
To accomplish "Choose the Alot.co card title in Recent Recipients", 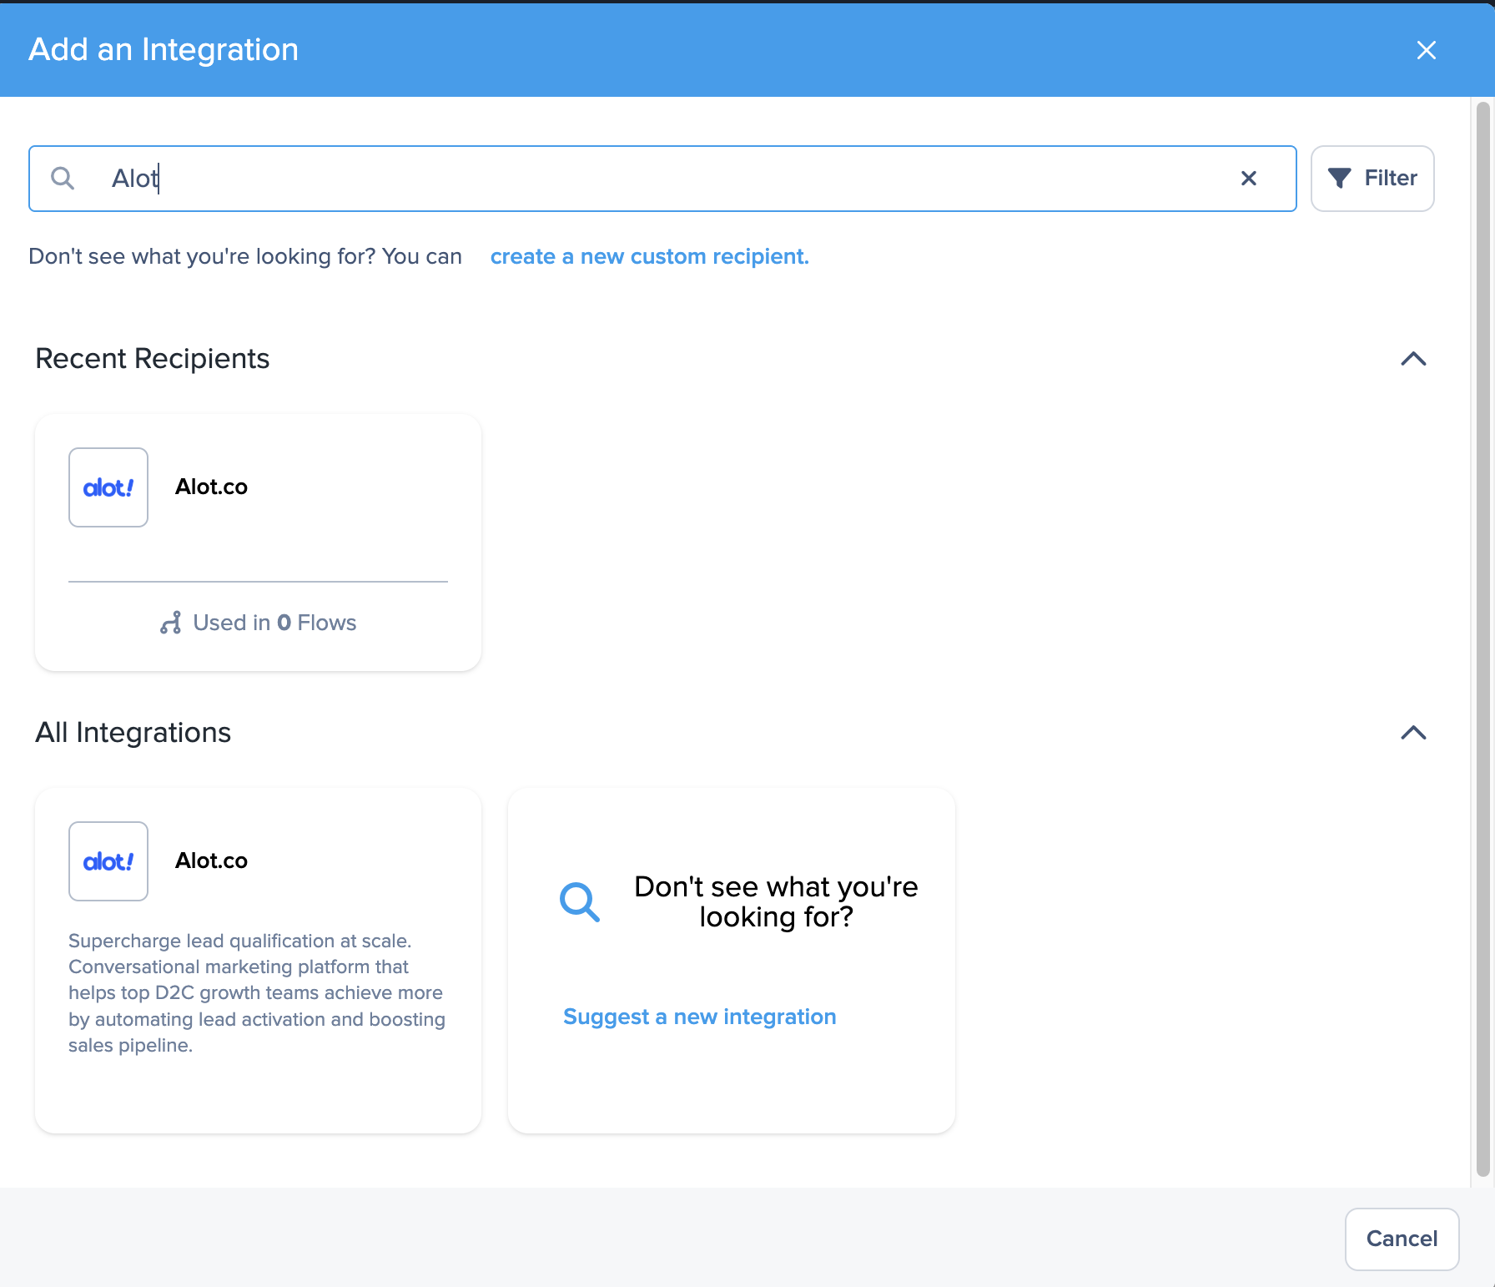I will [211, 487].
